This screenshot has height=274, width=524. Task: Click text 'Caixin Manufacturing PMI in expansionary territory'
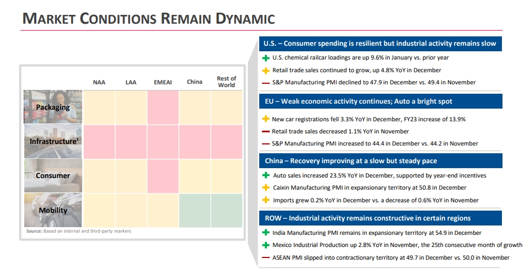[x=336, y=187]
